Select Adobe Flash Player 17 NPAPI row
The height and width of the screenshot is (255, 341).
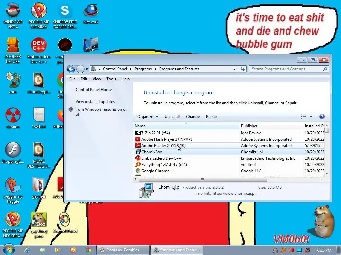(229, 139)
